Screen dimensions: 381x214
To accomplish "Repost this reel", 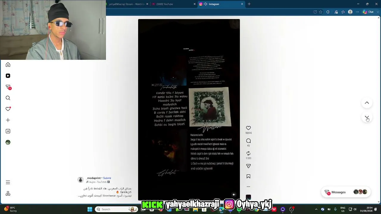I will (249, 153).
